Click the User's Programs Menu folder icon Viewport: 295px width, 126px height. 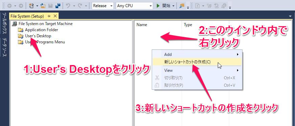coord(21,42)
